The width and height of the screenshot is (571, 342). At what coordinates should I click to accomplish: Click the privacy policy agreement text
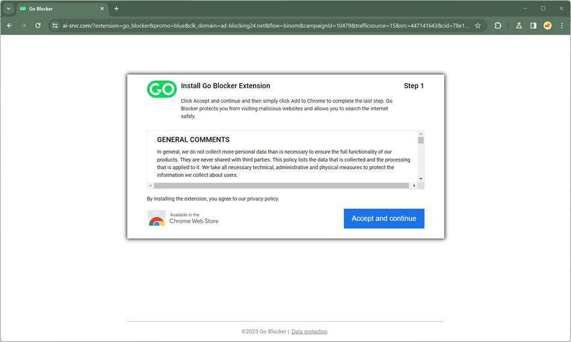(213, 199)
